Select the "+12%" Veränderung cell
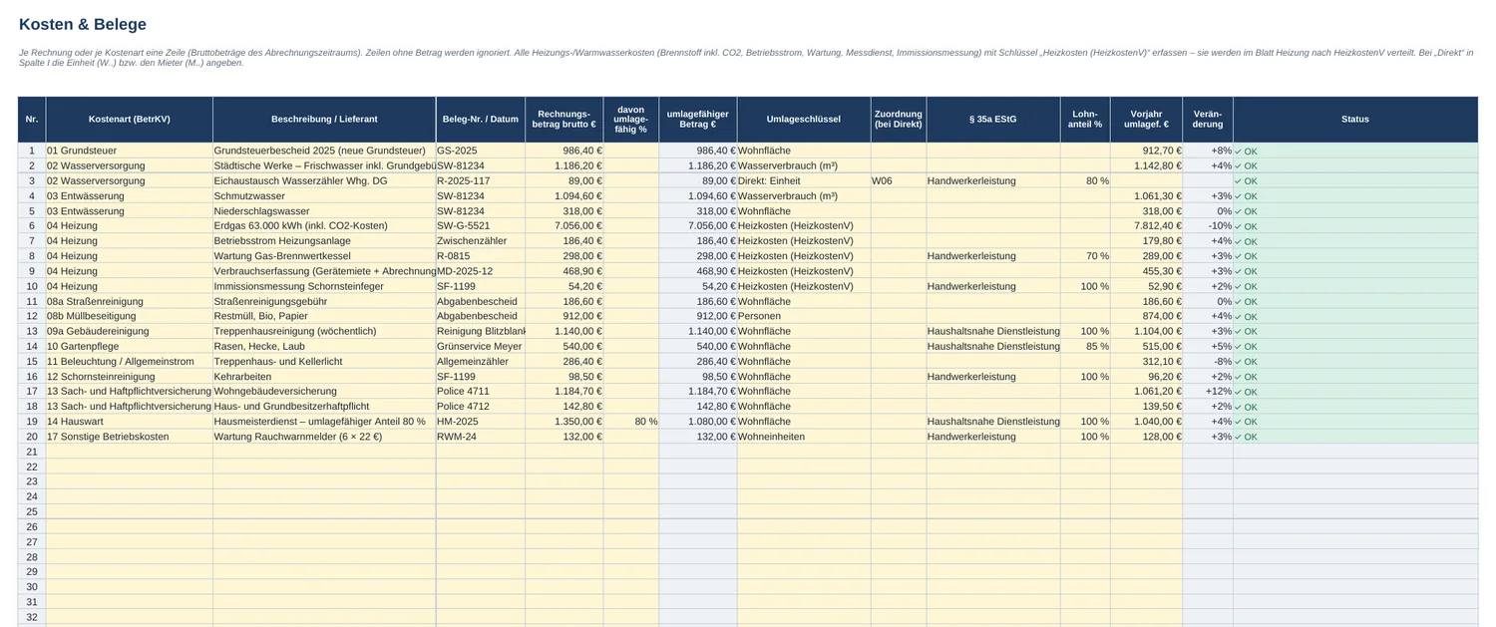 1208,392
